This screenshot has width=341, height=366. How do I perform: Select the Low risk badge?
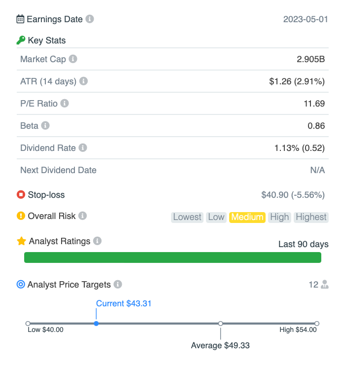click(x=216, y=218)
